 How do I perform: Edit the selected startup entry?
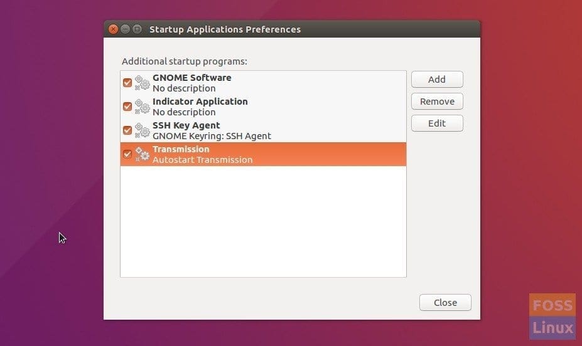coord(437,123)
